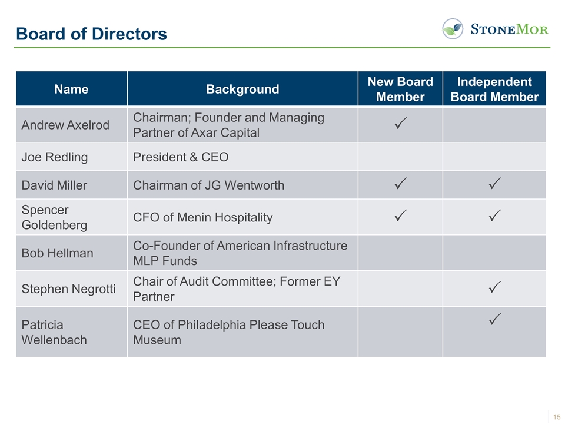Select the Joe Redling name cell
The height and width of the screenshot is (424, 565).
tap(54, 157)
